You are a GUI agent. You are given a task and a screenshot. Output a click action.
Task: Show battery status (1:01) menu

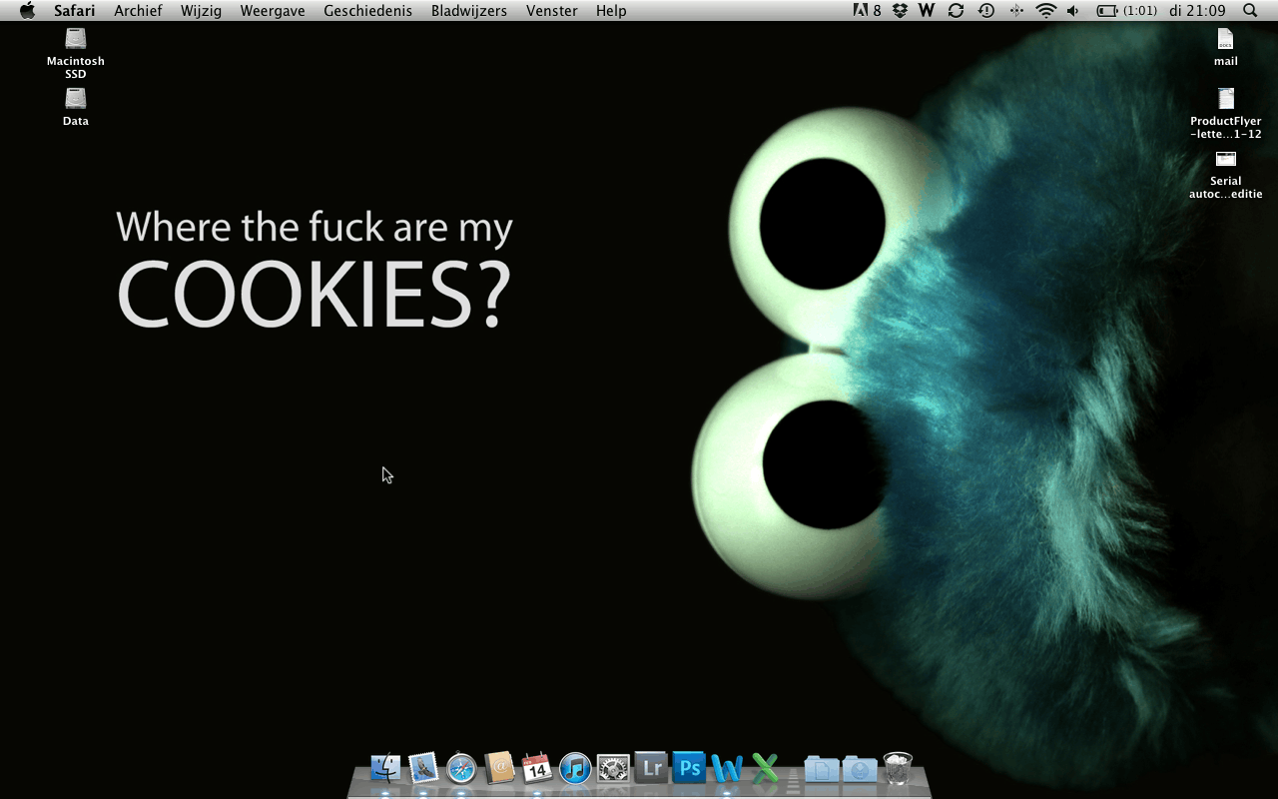pyautogui.click(x=1127, y=11)
